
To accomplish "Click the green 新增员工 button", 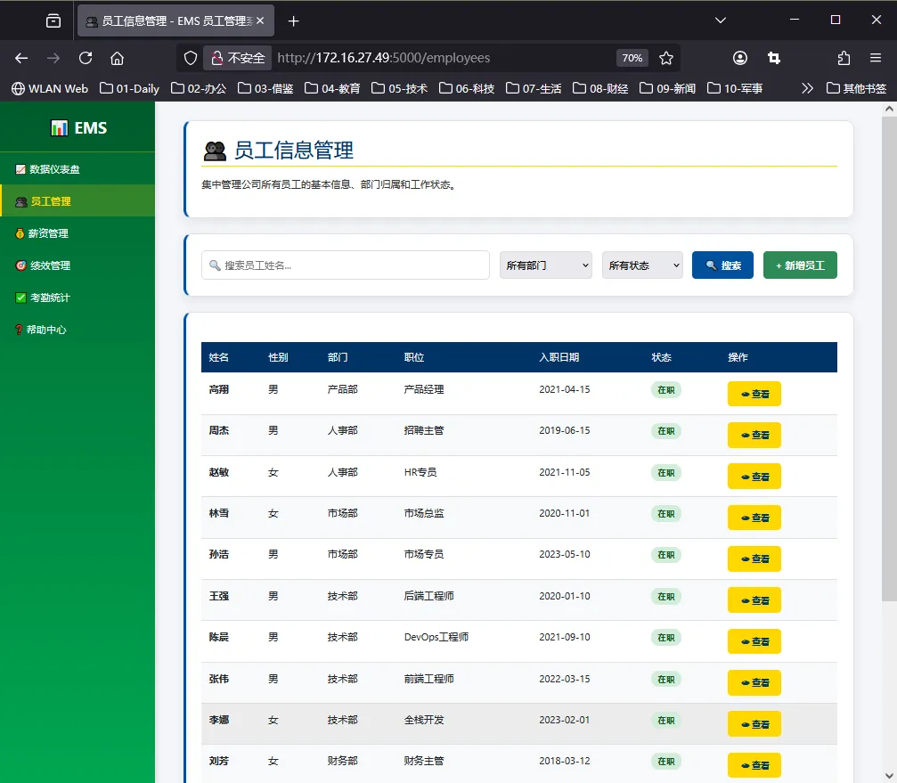I will [x=800, y=265].
